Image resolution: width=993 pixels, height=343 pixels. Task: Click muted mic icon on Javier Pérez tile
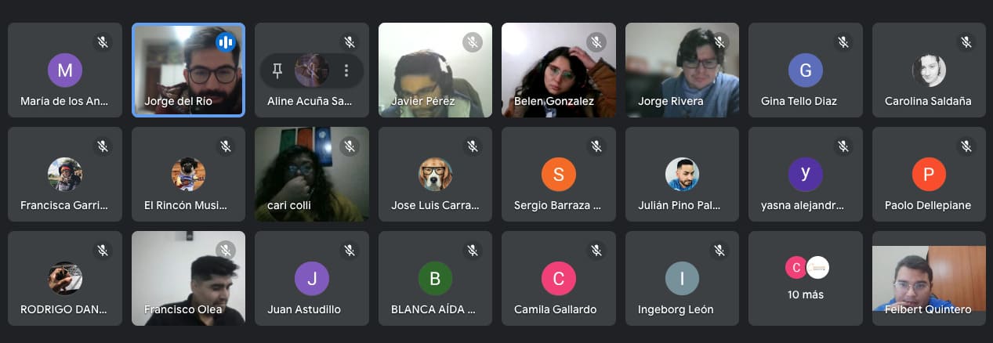[473, 42]
